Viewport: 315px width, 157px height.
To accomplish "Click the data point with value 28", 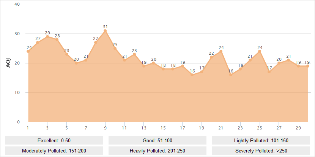I will click(57, 40).
